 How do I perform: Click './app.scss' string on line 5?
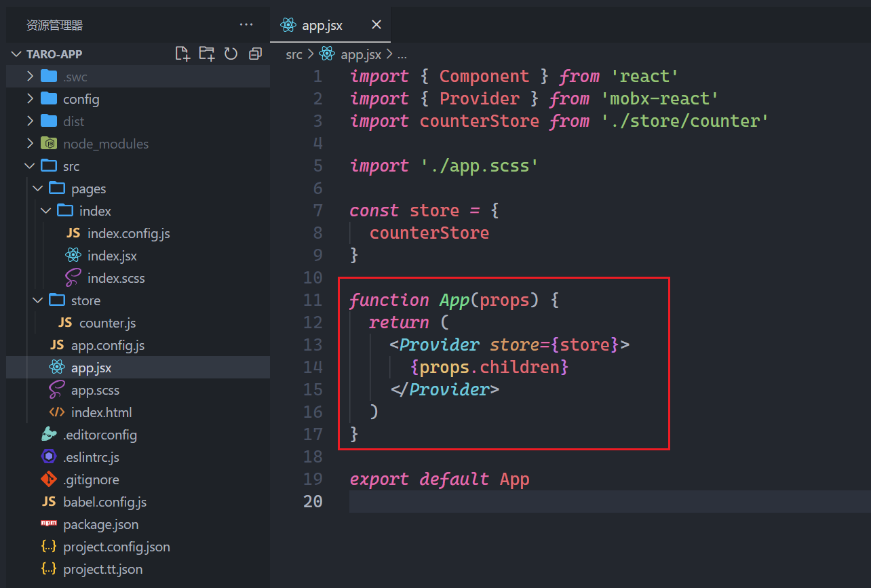480,165
